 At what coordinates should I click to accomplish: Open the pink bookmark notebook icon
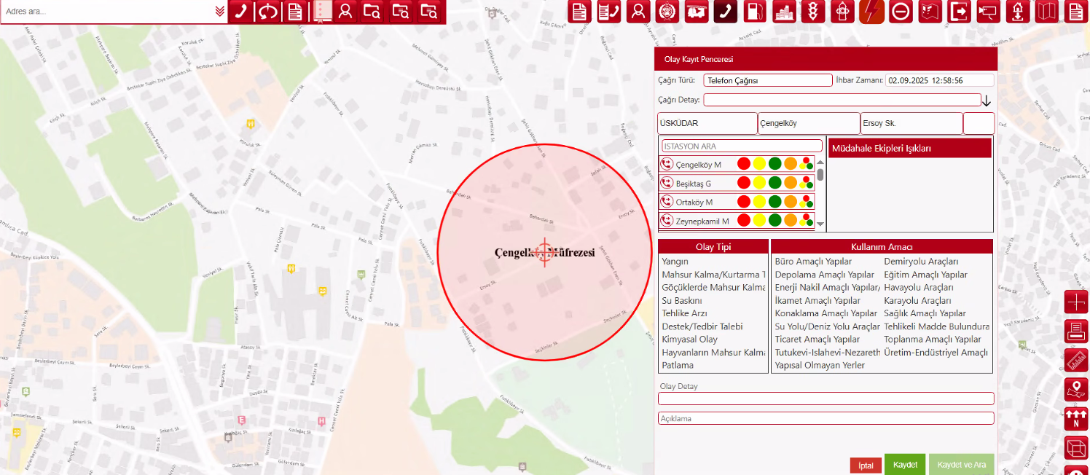323,12
